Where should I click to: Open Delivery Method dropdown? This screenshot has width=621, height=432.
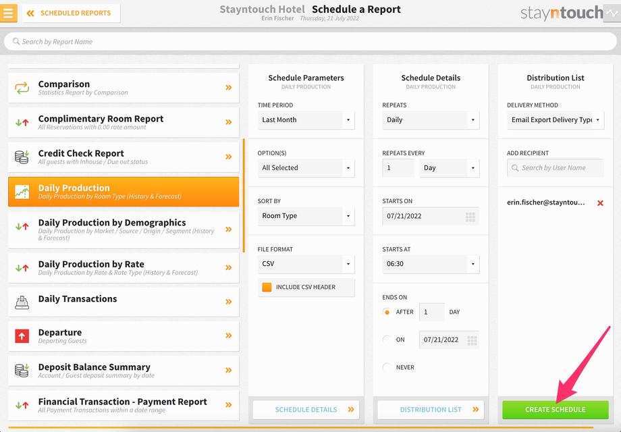click(556, 120)
